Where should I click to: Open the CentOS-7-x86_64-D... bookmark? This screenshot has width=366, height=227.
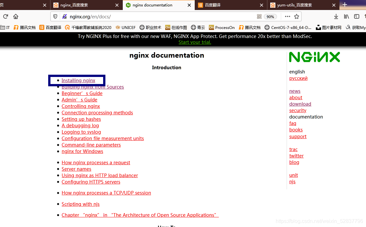coord(288,28)
